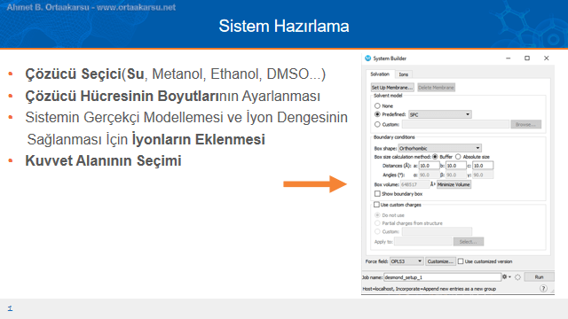568x319 pixels.
Task: Close the System Builder window
Action: pyautogui.click(x=547, y=58)
